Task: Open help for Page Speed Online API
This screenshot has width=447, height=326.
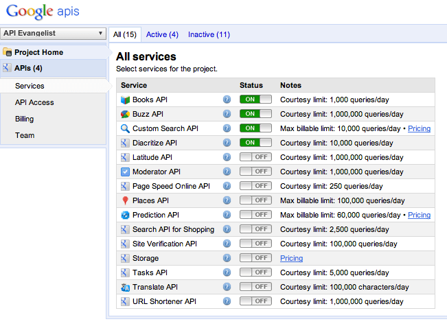Action: (x=227, y=186)
